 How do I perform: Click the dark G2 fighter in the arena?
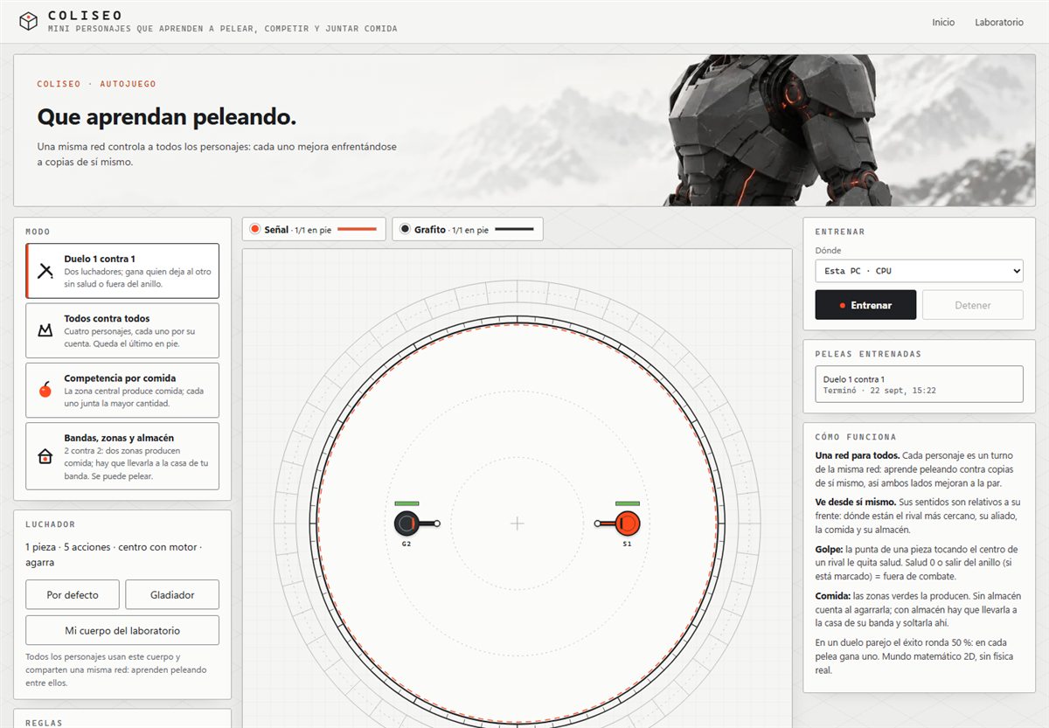click(x=406, y=523)
